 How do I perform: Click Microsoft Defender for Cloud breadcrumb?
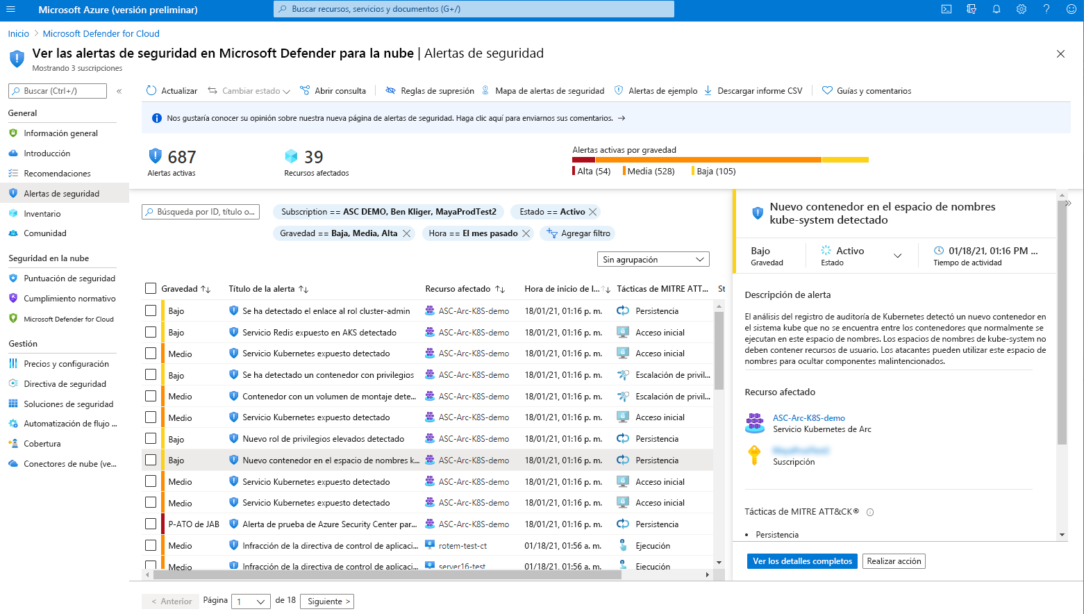pyautogui.click(x=101, y=33)
